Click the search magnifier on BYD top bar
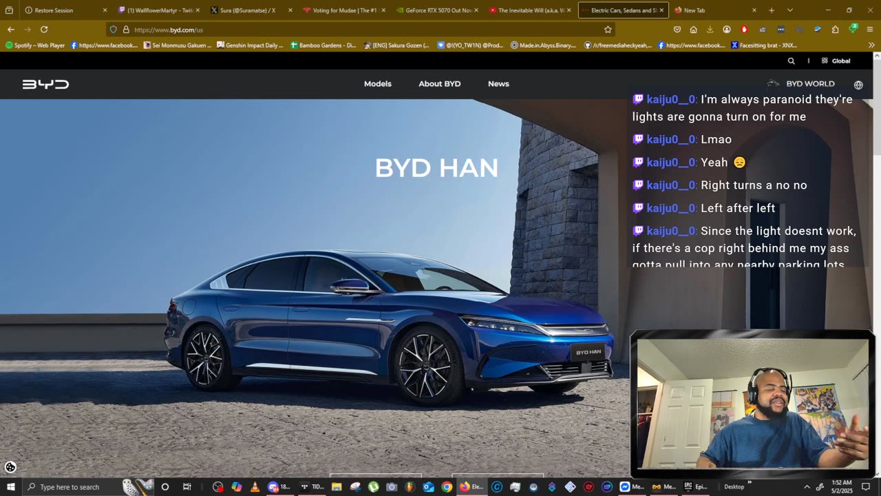The height and width of the screenshot is (496, 881). click(791, 61)
